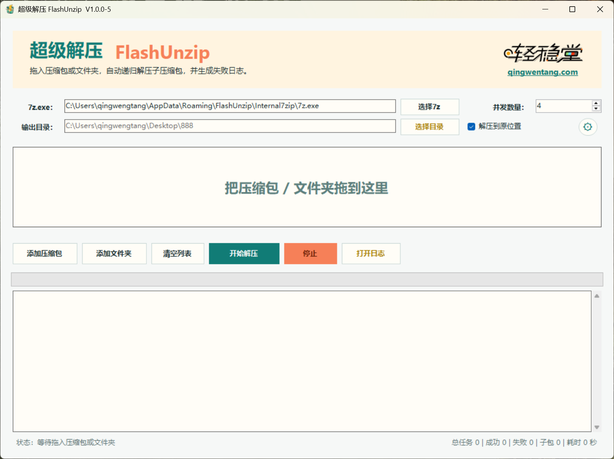Close the FlashUnzip window
The width and height of the screenshot is (614, 459).
[600, 9]
